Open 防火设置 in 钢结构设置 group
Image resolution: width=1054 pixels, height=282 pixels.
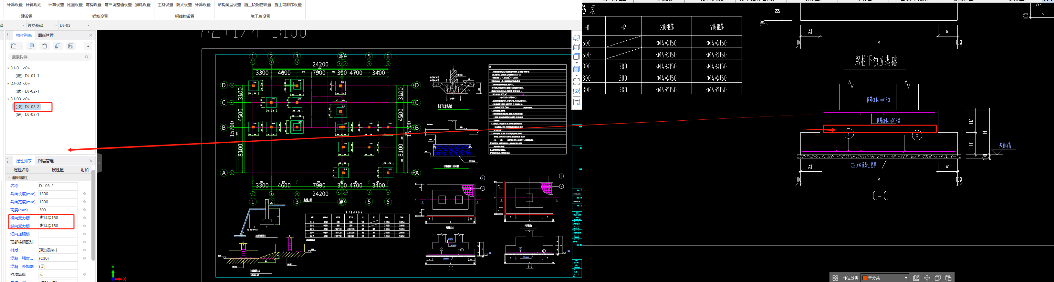[x=184, y=5]
